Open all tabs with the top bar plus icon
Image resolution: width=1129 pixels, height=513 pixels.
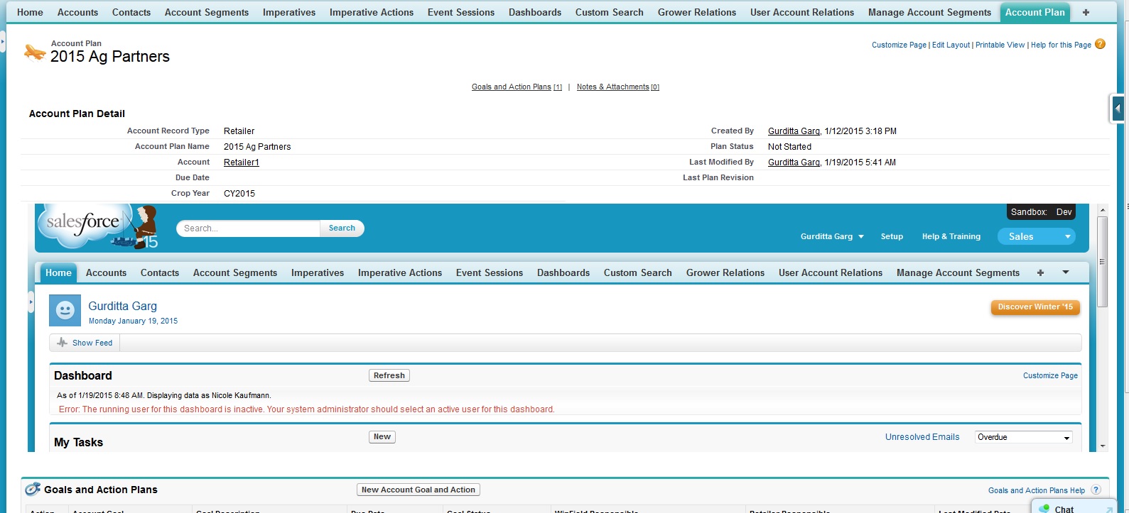(1086, 12)
